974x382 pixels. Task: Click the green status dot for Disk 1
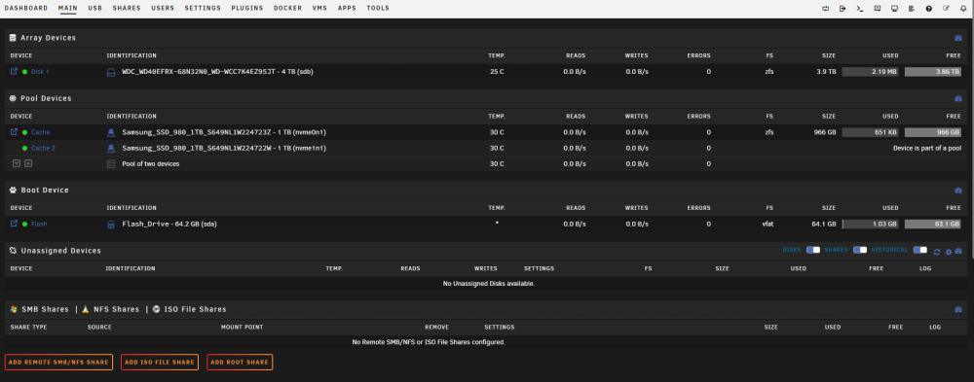pos(25,72)
